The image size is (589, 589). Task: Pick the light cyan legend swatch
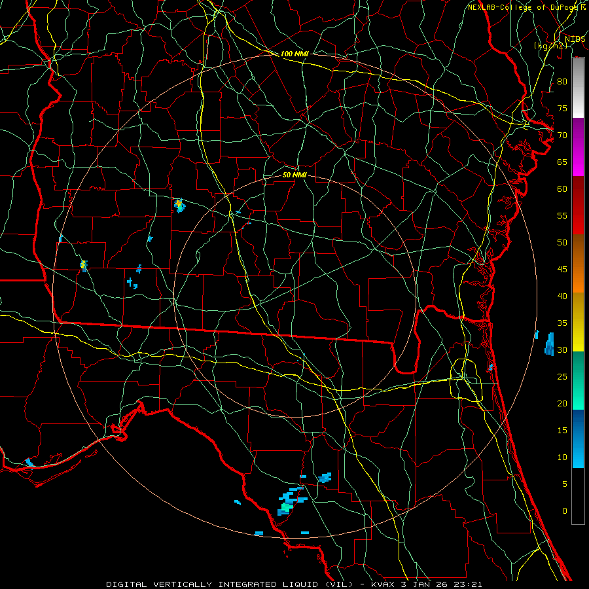click(578, 458)
